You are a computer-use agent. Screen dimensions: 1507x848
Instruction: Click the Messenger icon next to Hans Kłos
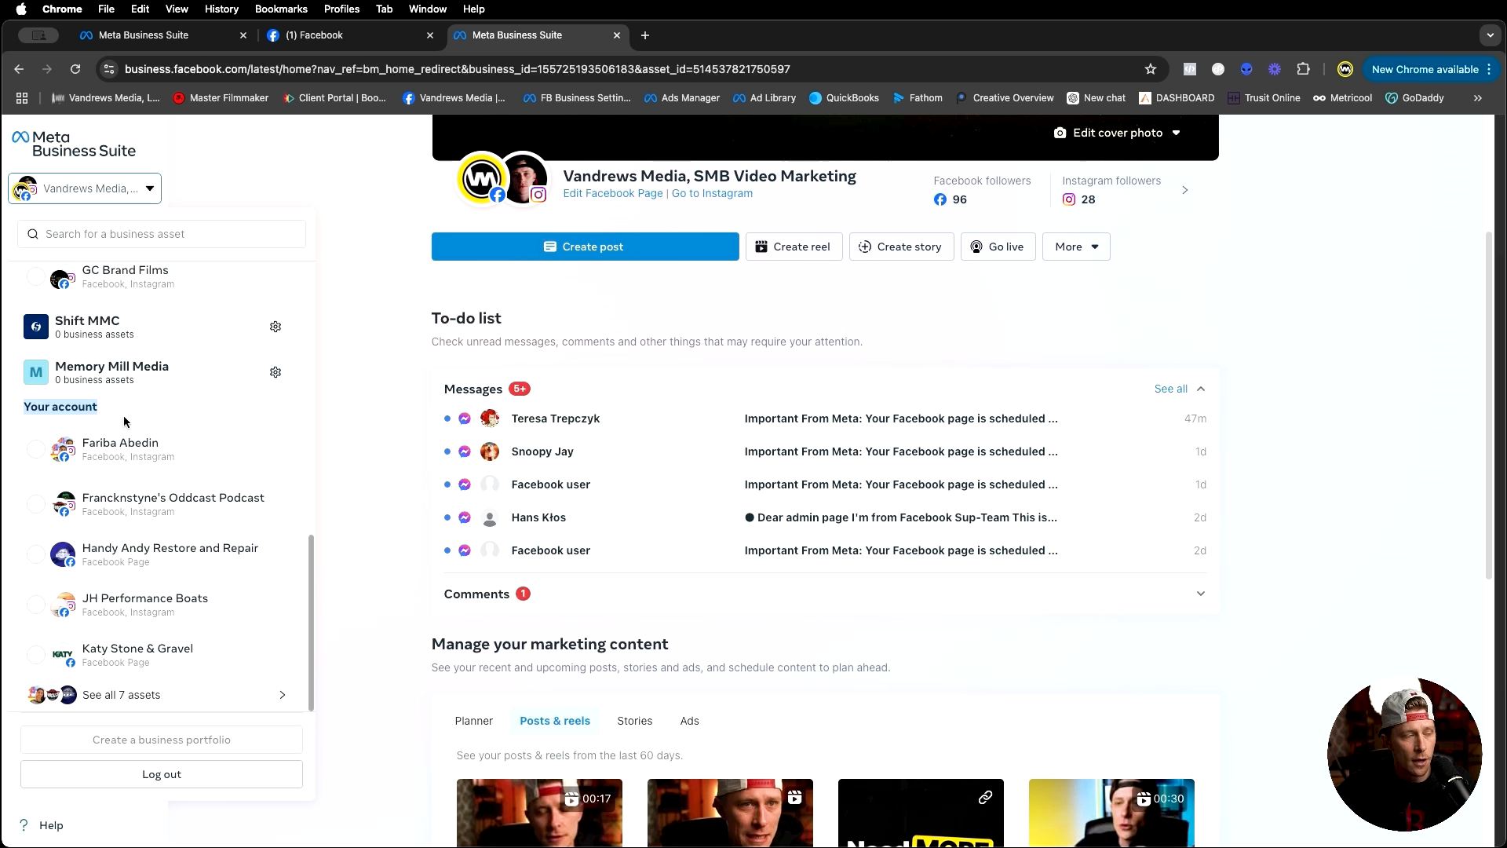[x=465, y=517]
